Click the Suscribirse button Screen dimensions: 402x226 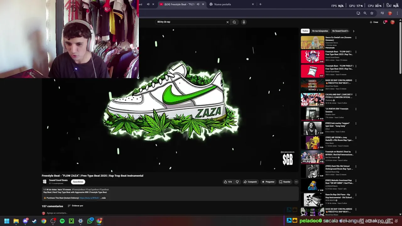coord(78,182)
